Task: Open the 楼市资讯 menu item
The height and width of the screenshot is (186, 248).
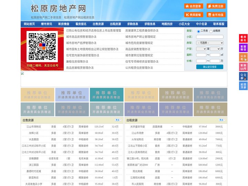Action: [x=46, y=24]
